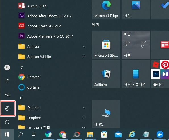Click the Windows Start button
The height and width of the screenshot is (140, 169).
point(7,134)
